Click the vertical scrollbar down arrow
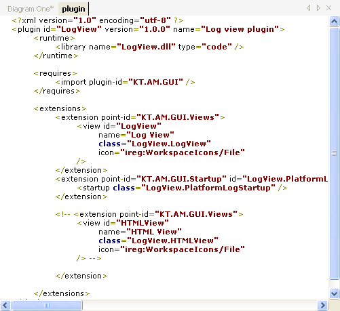 (x=334, y=293)
